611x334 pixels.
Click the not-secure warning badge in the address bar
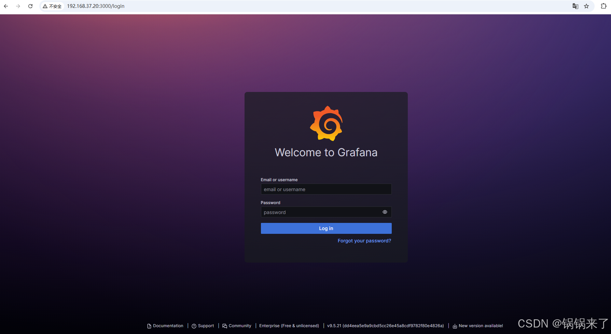[52, 6]
